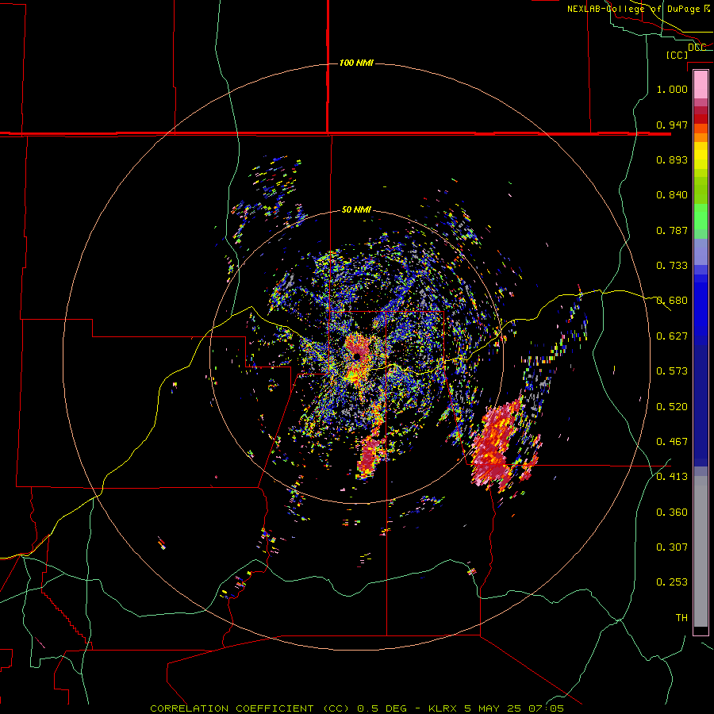
Task: Click the 100 NMI range ring label
Action: pos(356,63)
